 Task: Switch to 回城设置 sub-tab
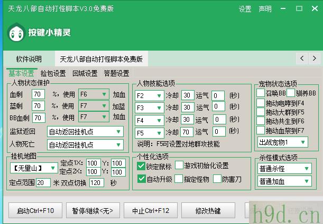coord(85,73)
